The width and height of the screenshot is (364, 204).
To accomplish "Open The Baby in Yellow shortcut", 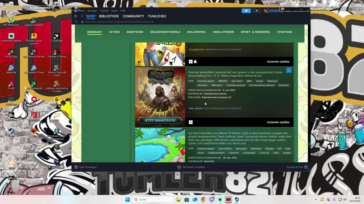I will point(57,54).
